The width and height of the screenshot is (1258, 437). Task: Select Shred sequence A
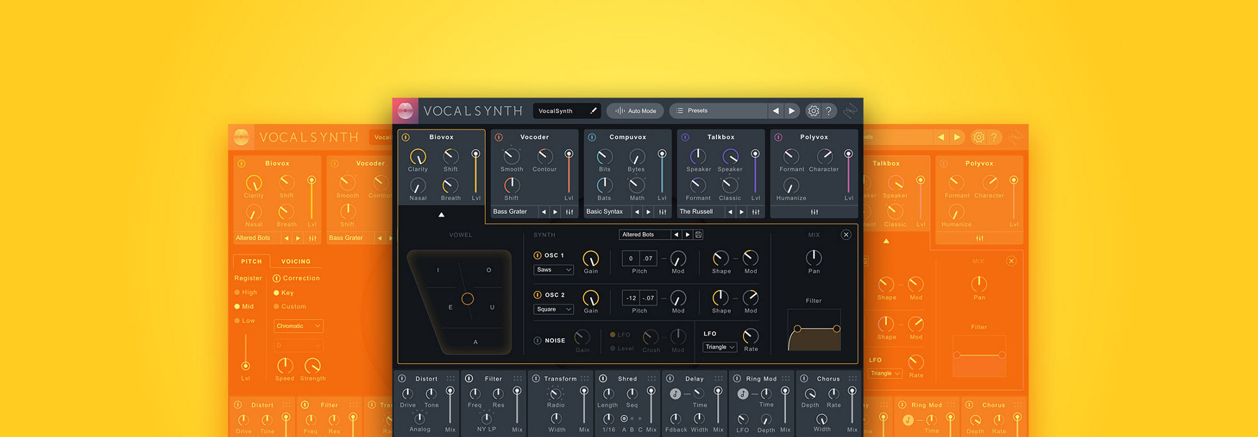624,418
